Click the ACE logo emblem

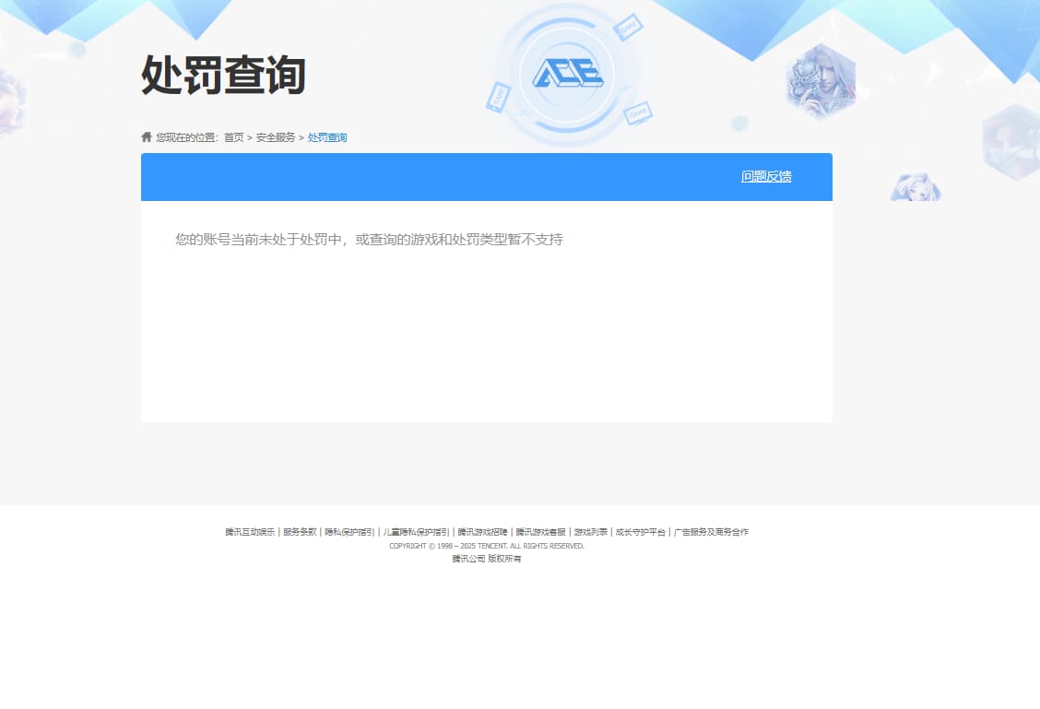pyautogui.click(x=568, y=74)
